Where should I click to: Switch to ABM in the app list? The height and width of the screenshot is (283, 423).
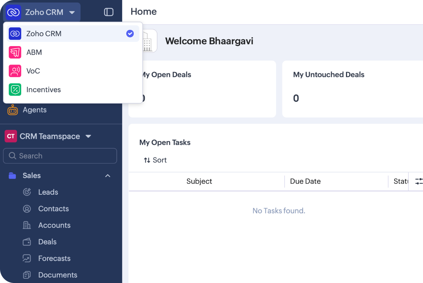coord(73,52)
